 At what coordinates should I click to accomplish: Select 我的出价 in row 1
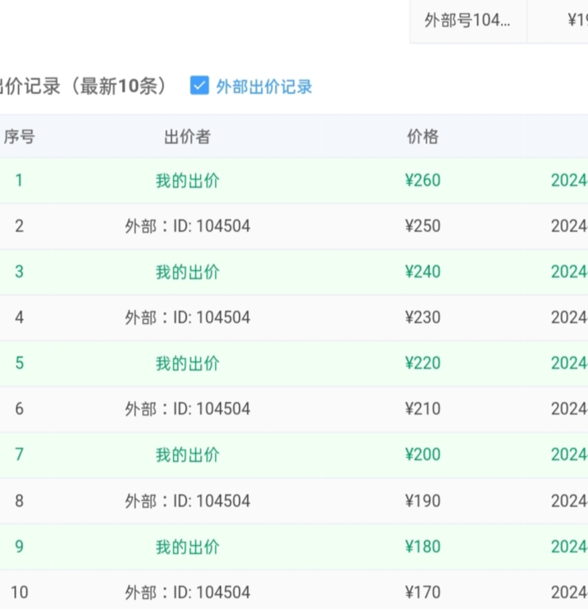187,181
